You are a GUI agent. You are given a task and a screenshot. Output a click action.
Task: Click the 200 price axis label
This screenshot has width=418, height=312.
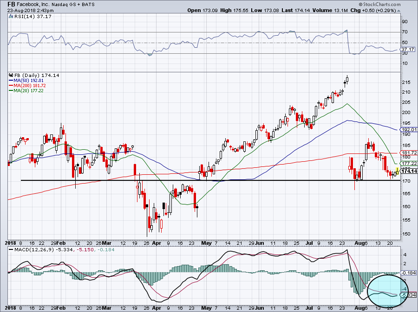click(x=406, y=113)
